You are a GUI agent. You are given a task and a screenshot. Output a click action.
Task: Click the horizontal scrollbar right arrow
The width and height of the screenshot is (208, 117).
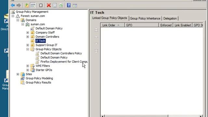click(x=201, y=116)
